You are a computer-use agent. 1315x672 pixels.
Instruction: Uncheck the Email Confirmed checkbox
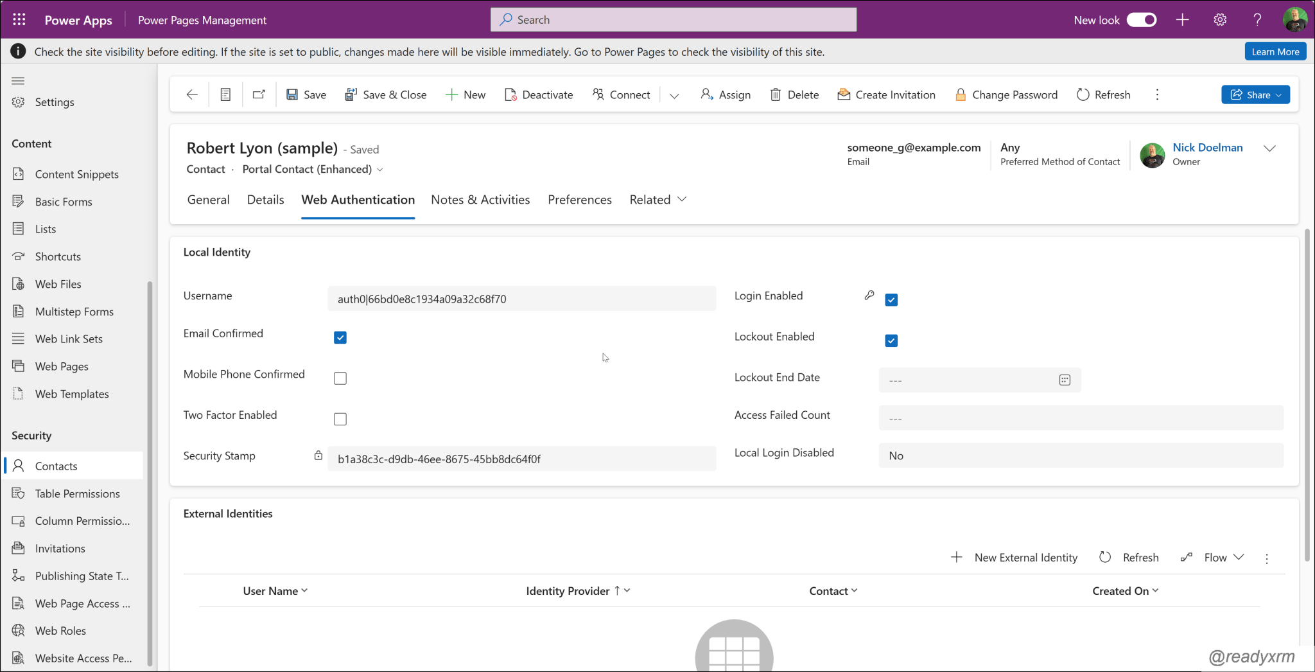340,337
